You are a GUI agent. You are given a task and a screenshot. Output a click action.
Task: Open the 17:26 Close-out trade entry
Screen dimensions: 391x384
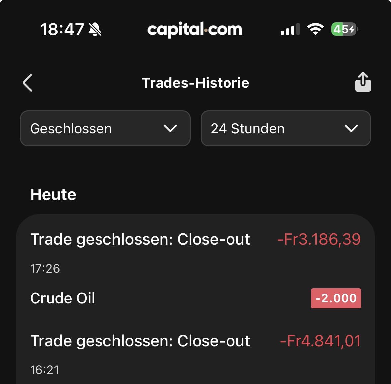(x=140, y=239)
